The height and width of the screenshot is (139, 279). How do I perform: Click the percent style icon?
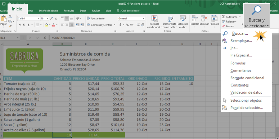tap(127, 25)
